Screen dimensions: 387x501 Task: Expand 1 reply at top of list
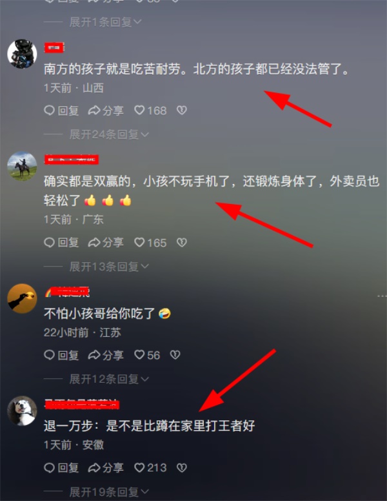105,22
